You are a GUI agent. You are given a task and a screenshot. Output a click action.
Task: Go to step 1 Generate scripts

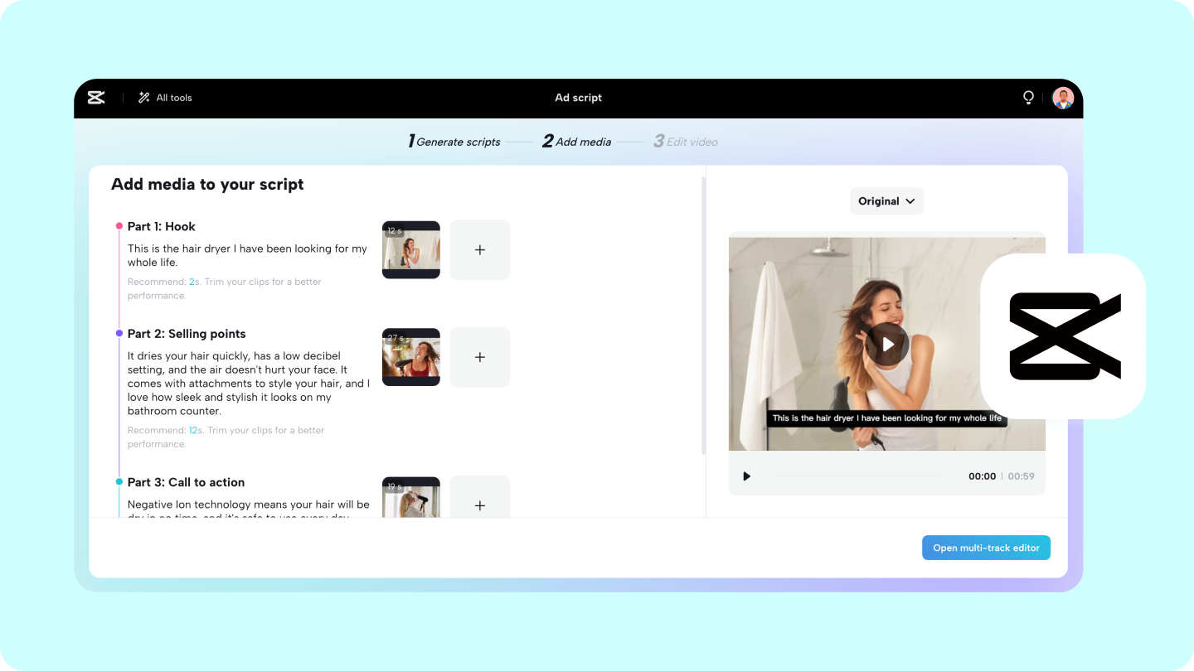click(454, 142)
